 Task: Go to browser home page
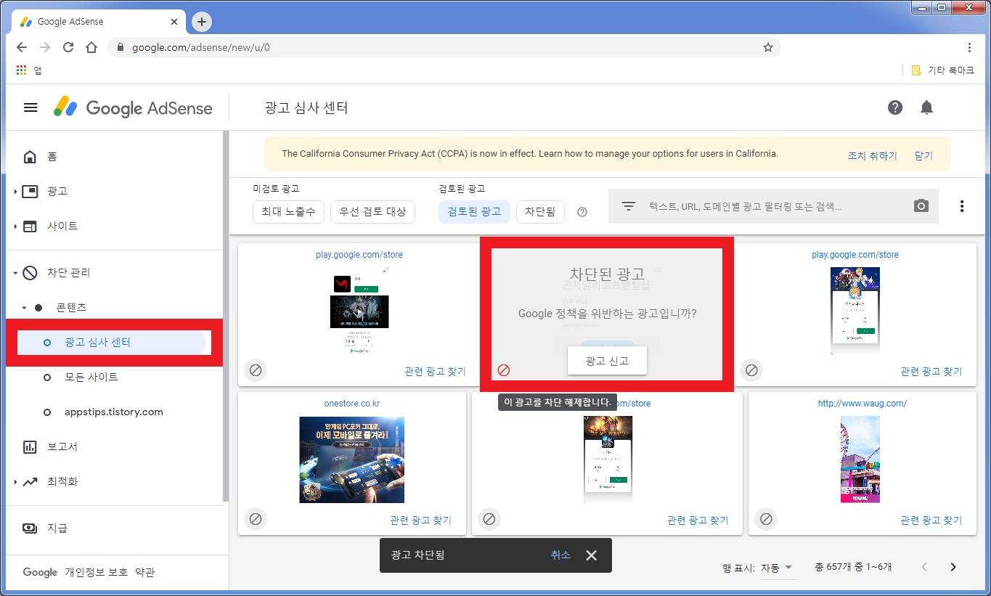pos(91,47)
